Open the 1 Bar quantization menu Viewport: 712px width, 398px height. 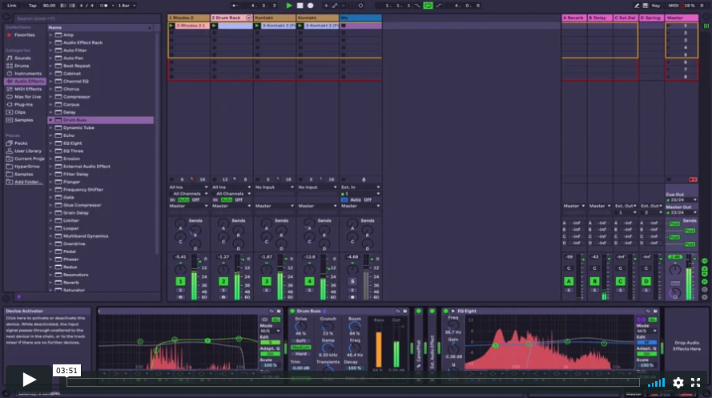point(127,6)
